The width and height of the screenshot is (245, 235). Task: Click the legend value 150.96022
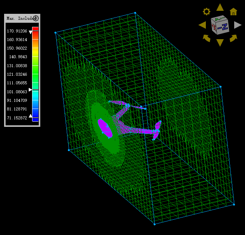coord(17,48)
